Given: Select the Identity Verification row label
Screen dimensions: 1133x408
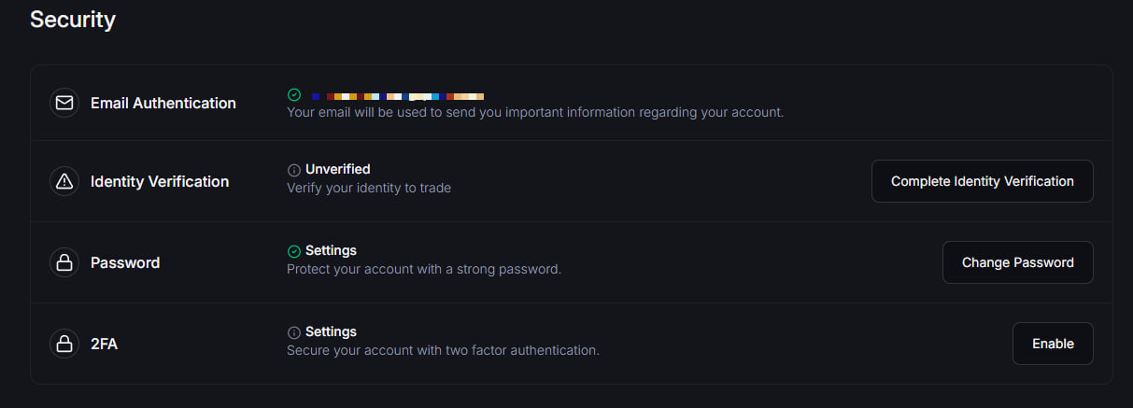Looking at the screenshot, I should click(160, 181).
